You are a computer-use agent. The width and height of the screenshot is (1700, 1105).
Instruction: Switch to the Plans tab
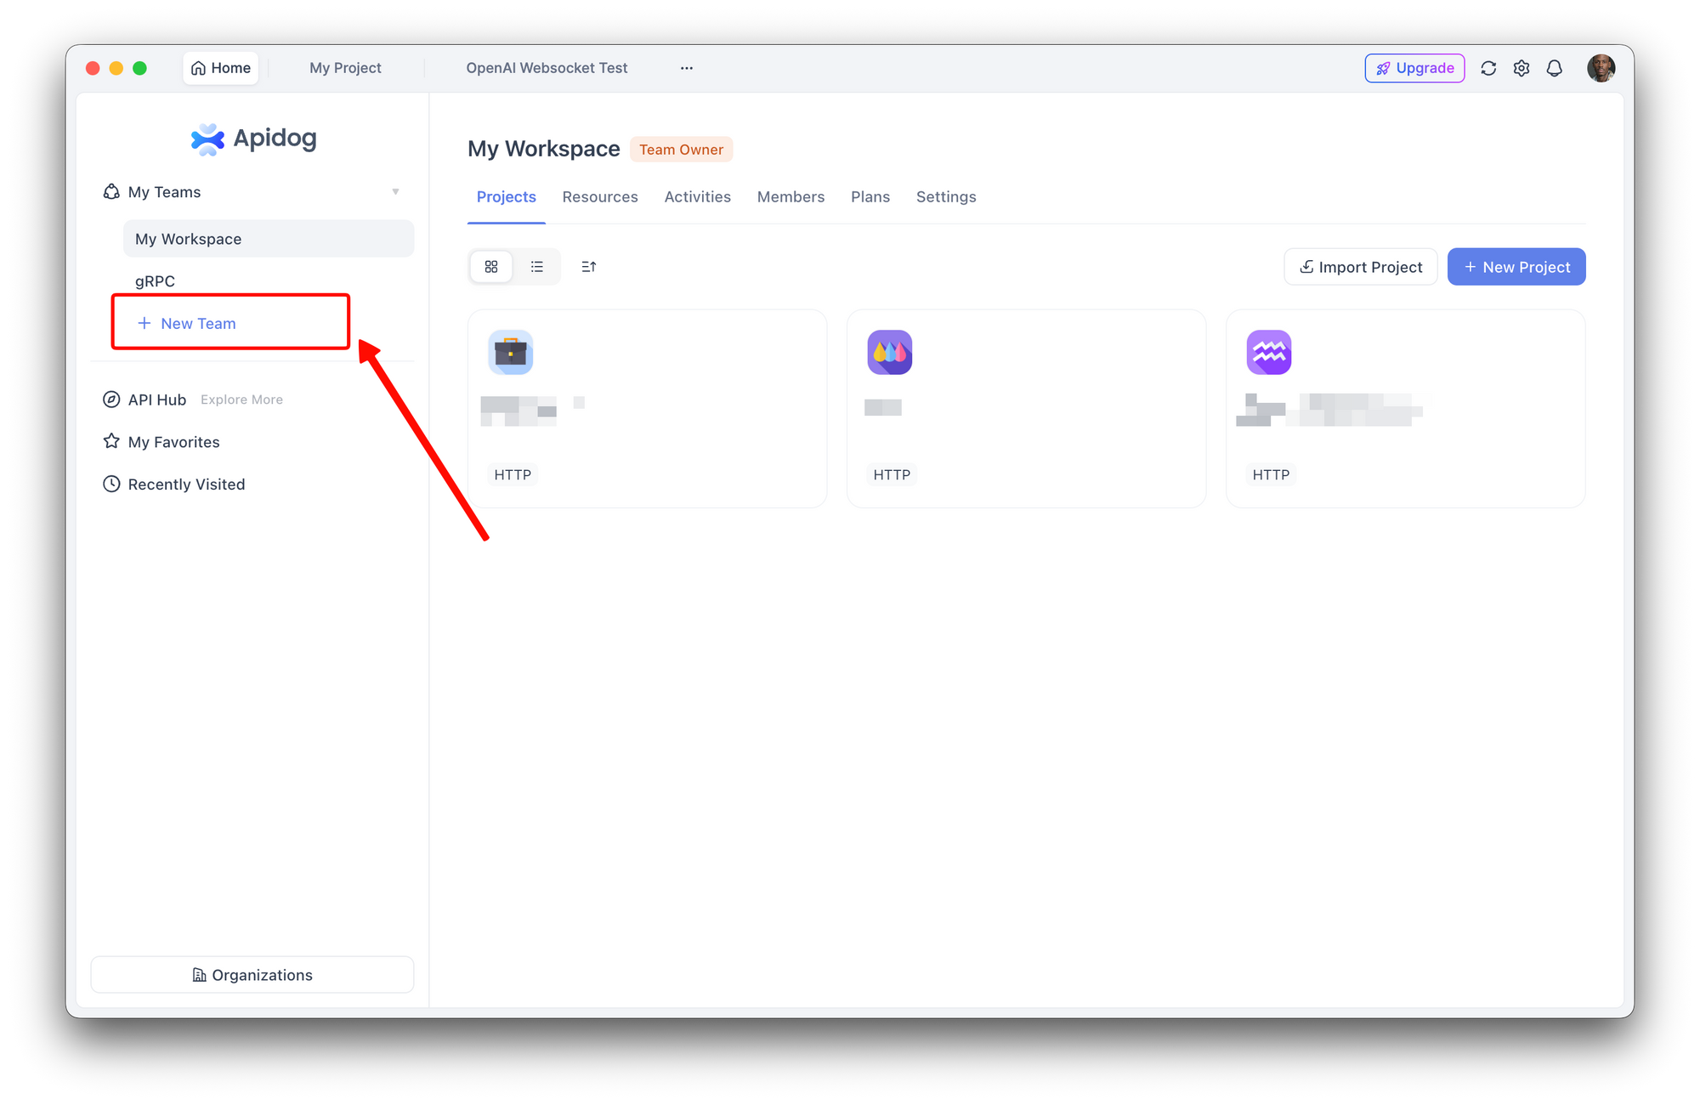point(870,197)
